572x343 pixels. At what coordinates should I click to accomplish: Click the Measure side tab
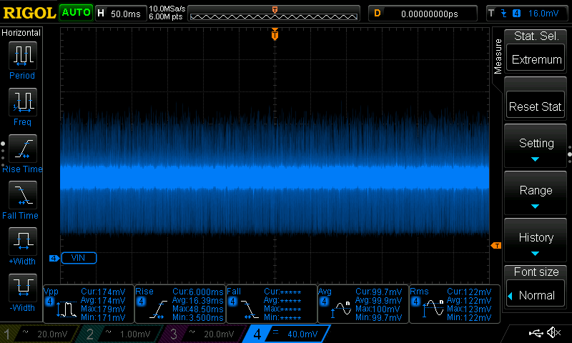pyautogui.click(x=498, y=56)
